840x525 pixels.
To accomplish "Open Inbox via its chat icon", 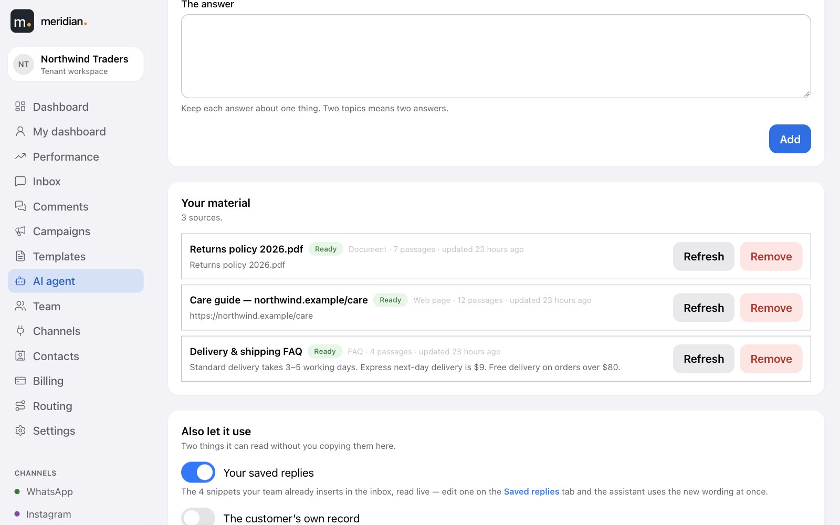I will coord(20,181).
